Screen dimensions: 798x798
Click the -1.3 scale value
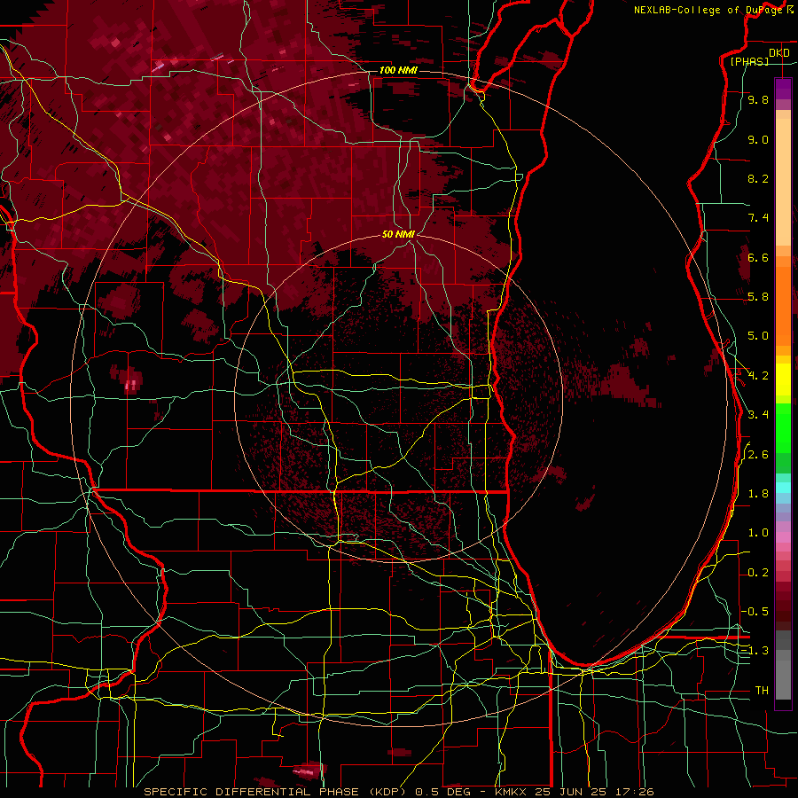(x=755, y=651)
